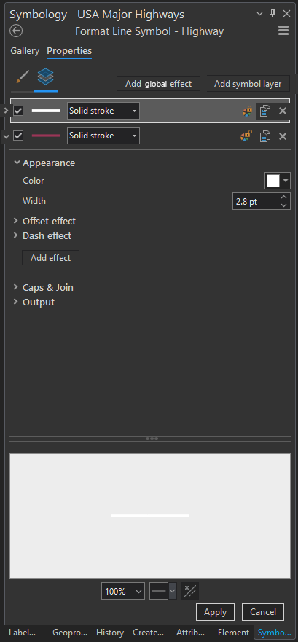
Task: Unlock color on the white stroke layer
Action: (x=247, y=111)
